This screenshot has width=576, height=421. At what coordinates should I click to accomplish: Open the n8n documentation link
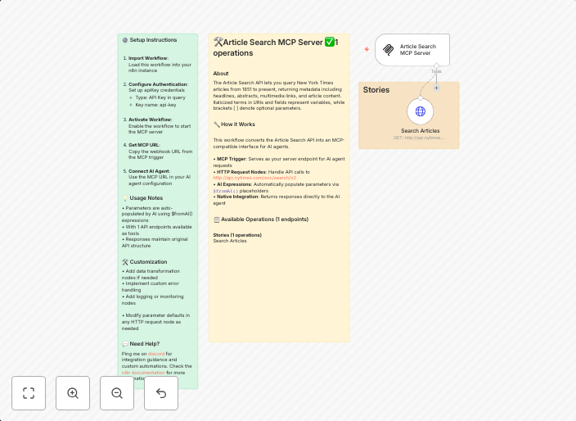click(143, 373)
